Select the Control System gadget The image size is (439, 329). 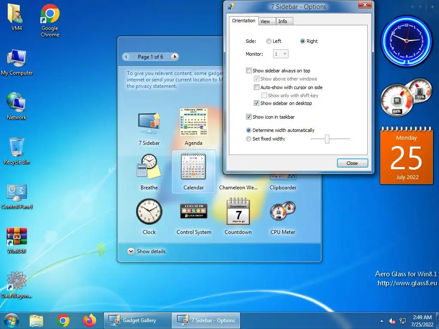tap(194, 219)
